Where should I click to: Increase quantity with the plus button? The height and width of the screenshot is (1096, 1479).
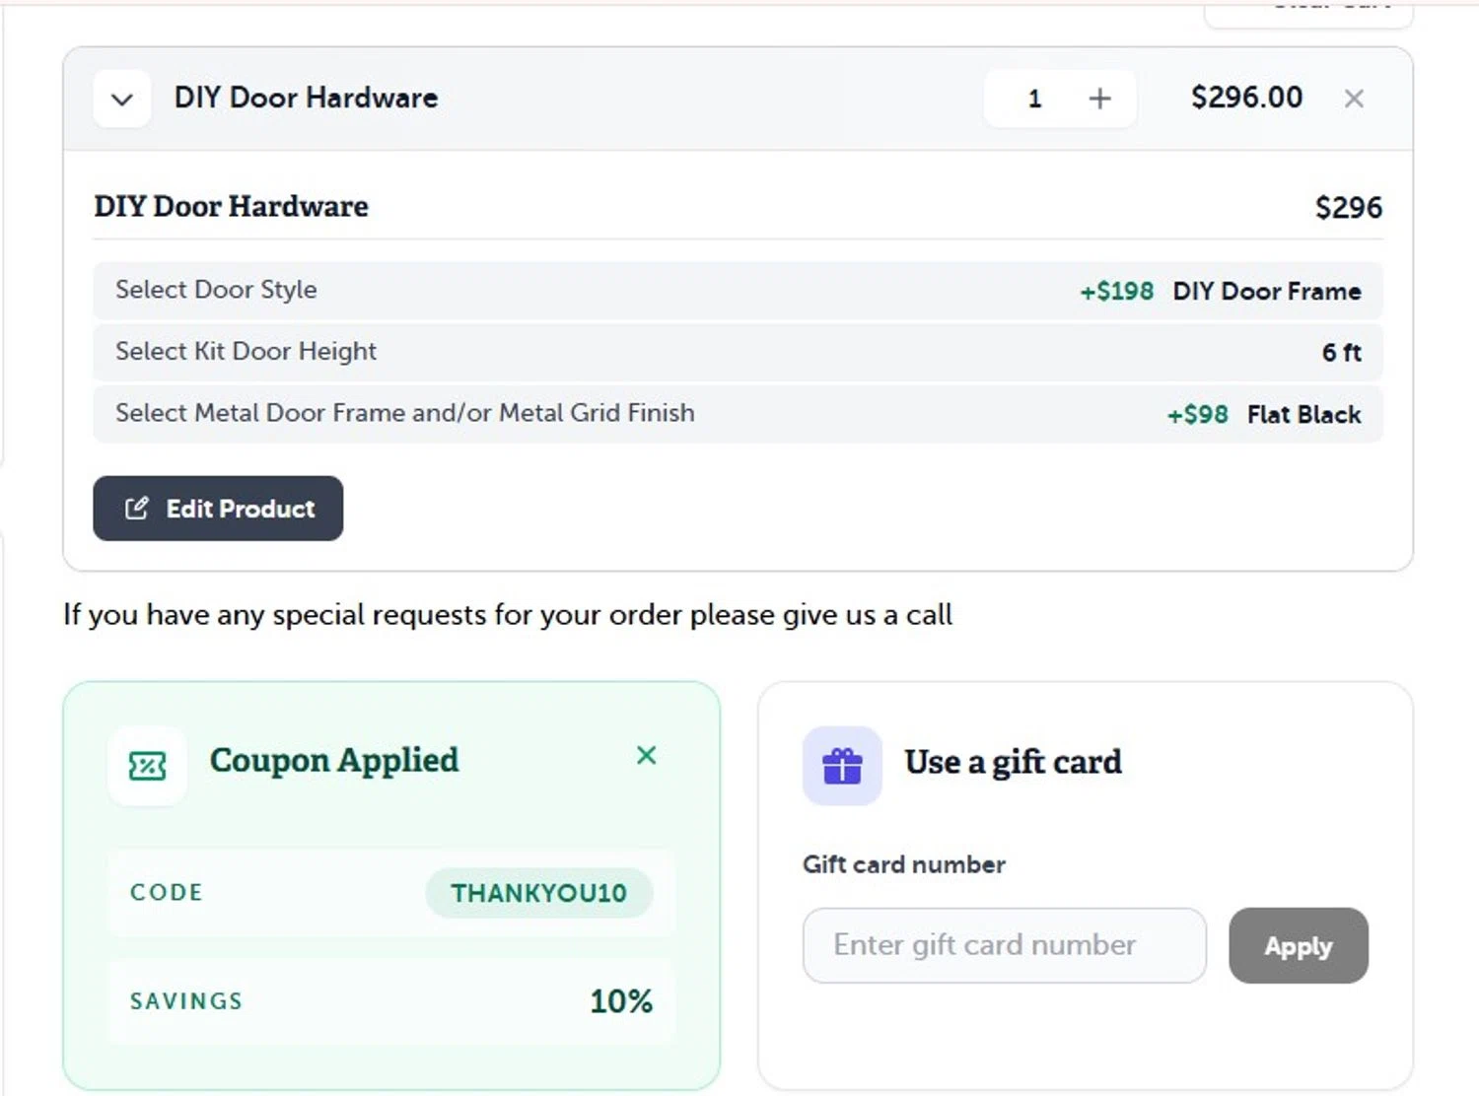[x=1099, y=99]
